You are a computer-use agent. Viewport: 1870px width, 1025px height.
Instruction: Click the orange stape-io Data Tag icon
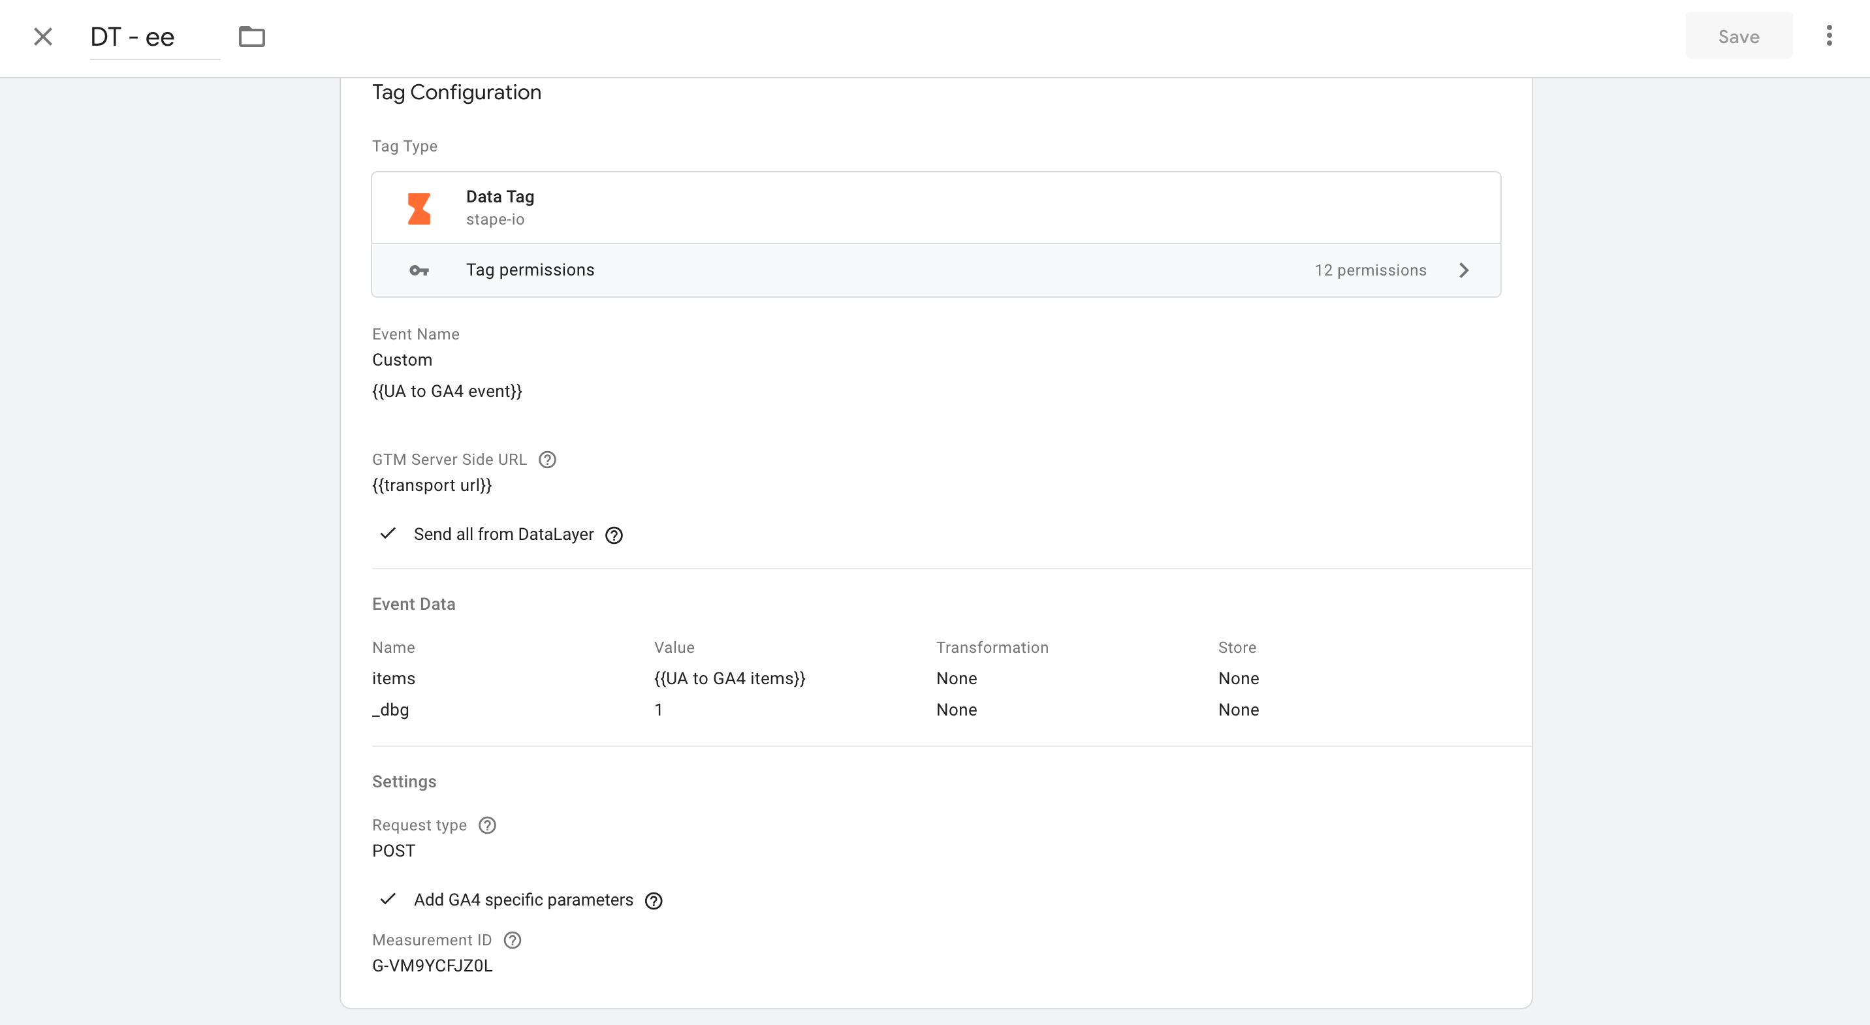point(419,208)
